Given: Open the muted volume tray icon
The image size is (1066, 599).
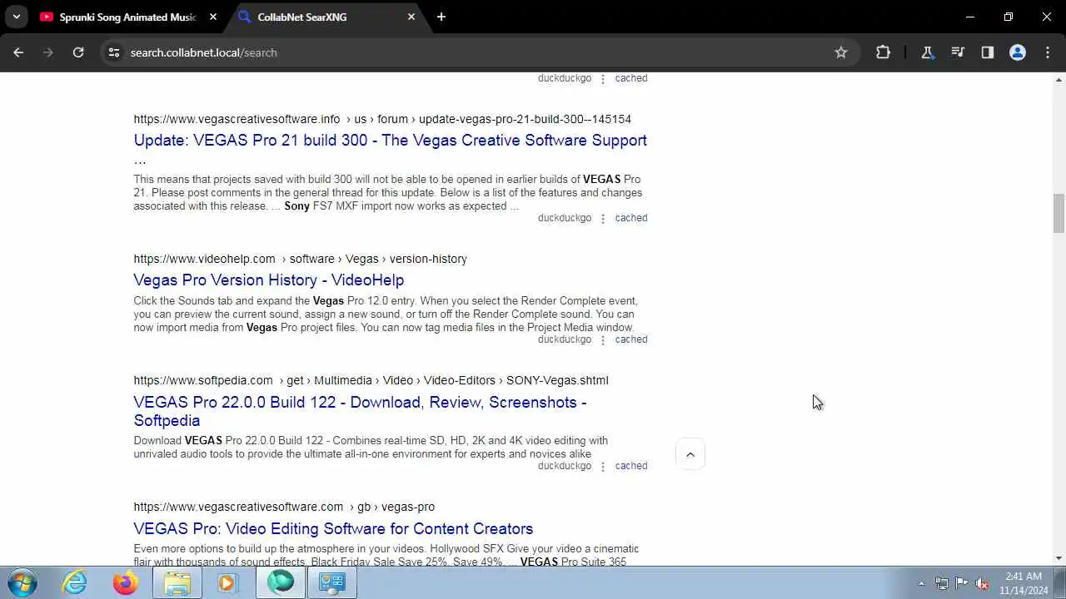Looking at the screenshot, I should (x=982, y=583).
